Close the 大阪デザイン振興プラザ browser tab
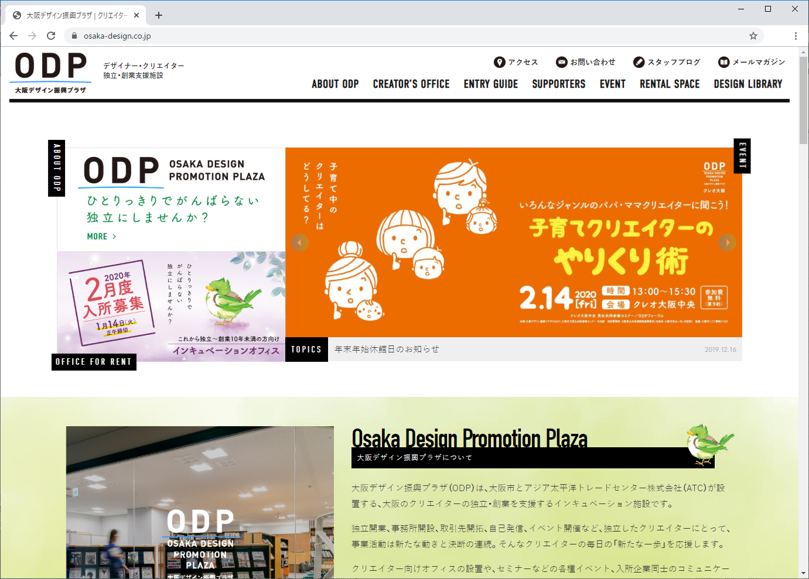 [x=137, y=15]
